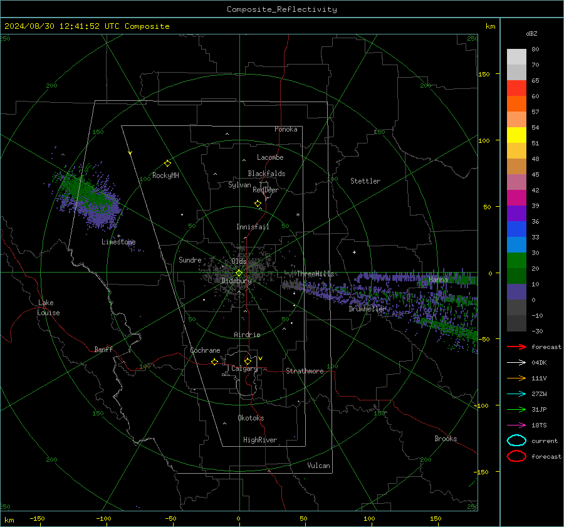Pick the violet 36–39 dBZ swatch
The height and width of the screenshot is (527, 564).
516,213
